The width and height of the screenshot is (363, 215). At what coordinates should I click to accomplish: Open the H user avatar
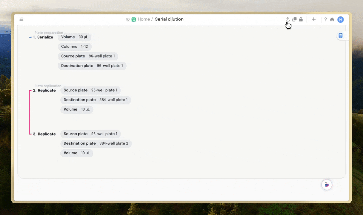pyautogui.click(x=341, y=19)
